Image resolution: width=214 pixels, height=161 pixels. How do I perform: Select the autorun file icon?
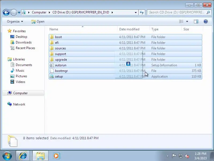[x=52, y=65]
